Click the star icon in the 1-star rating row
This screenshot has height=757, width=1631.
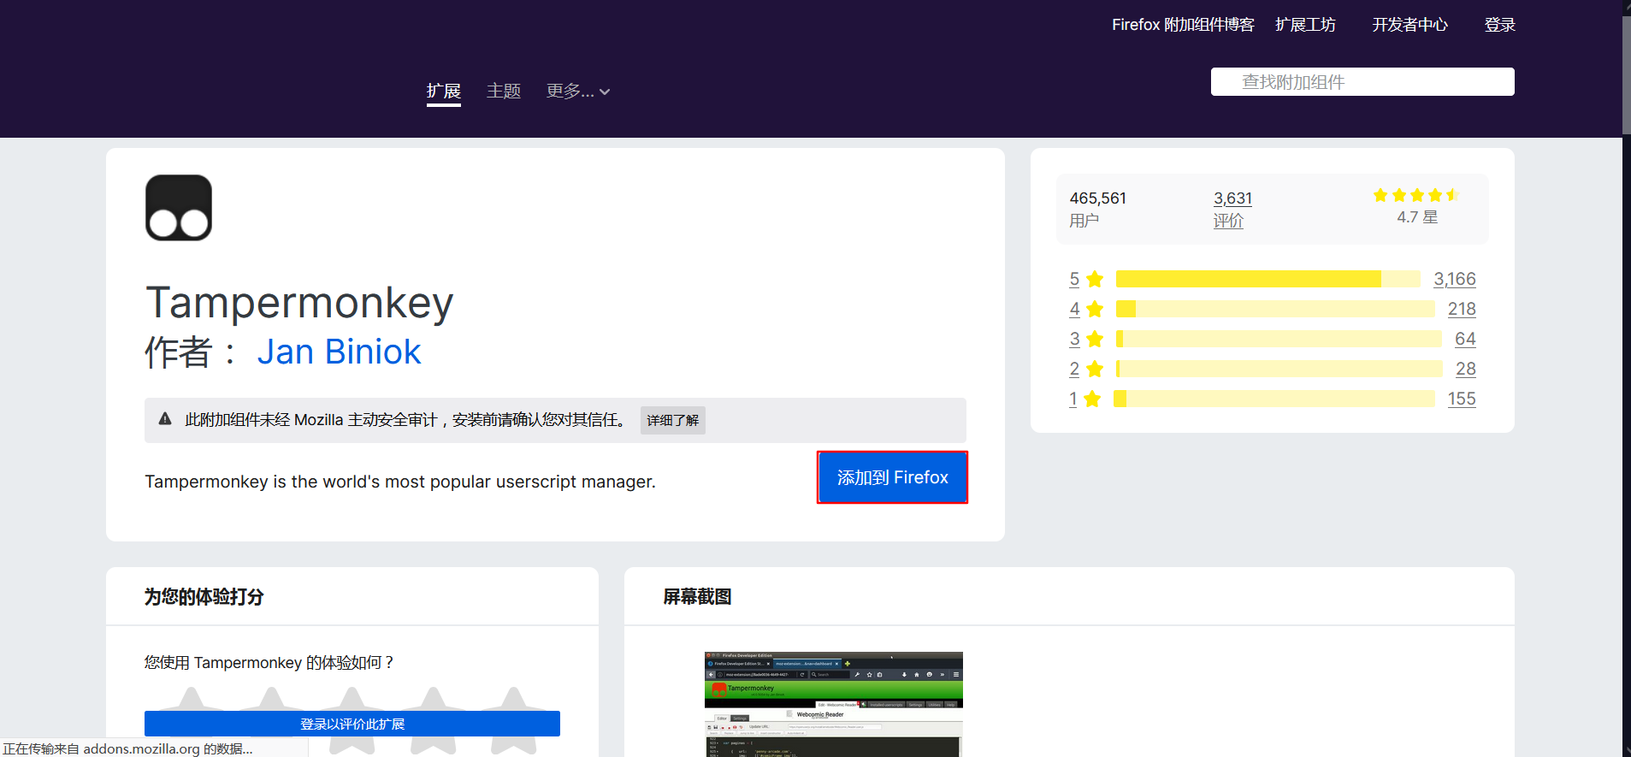1092,399
